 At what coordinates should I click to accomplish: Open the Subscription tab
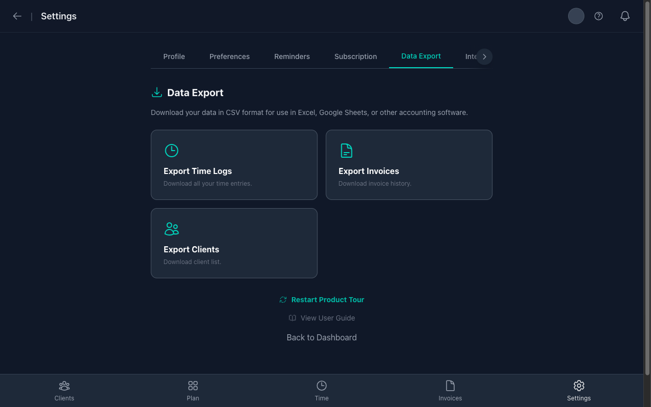pyautogui.click(x=356, y=56)
